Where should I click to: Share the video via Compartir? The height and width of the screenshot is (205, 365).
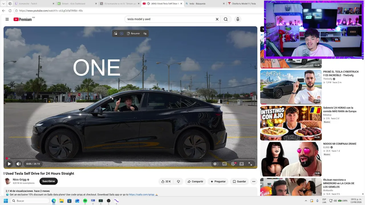[x=195, y=181]
